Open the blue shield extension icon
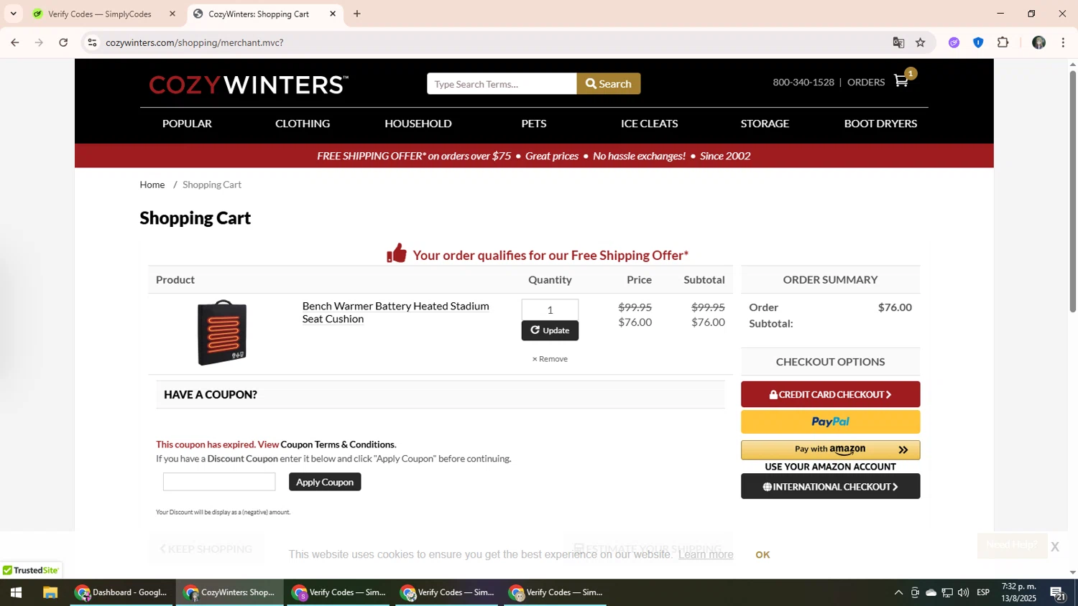The image size is (1078, 606). [x=978, y=42]
